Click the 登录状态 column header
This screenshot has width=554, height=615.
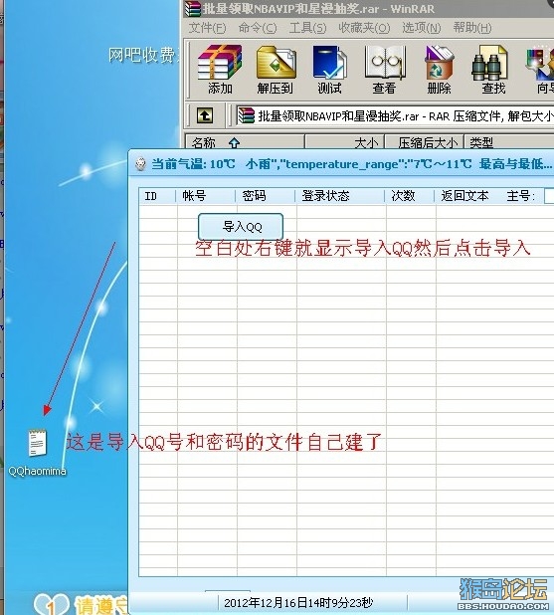tap(339, 196)
